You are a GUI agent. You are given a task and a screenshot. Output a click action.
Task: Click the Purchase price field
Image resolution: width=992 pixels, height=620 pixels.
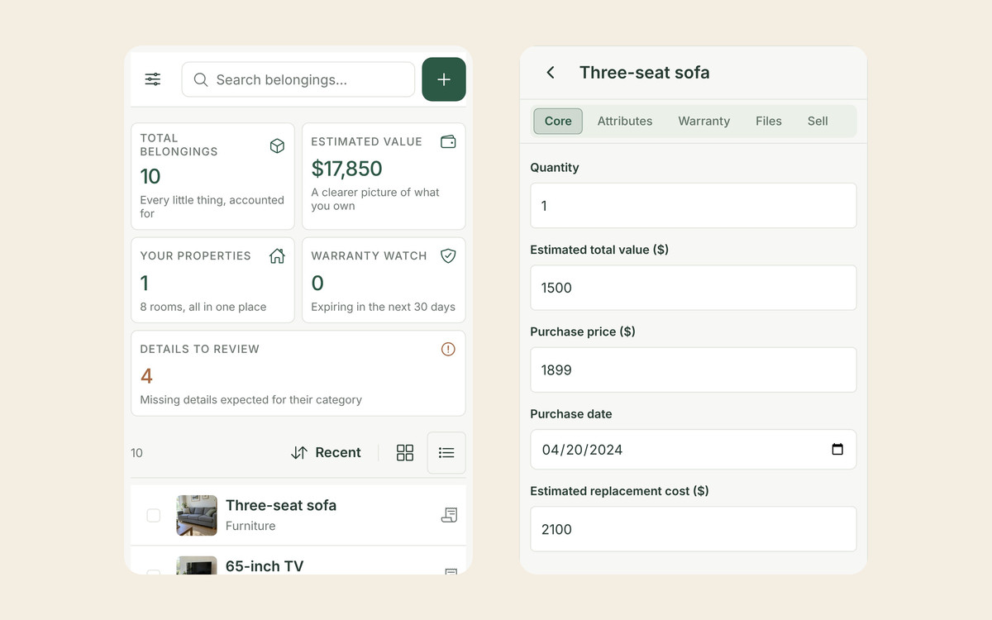pos(694,370)
